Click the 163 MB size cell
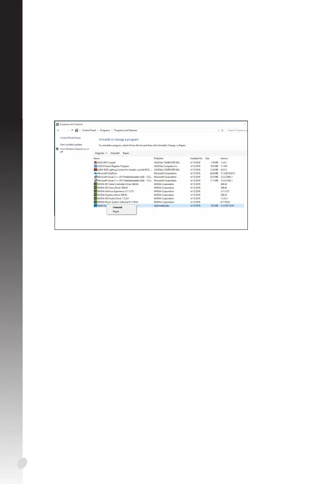 [214, 206]
